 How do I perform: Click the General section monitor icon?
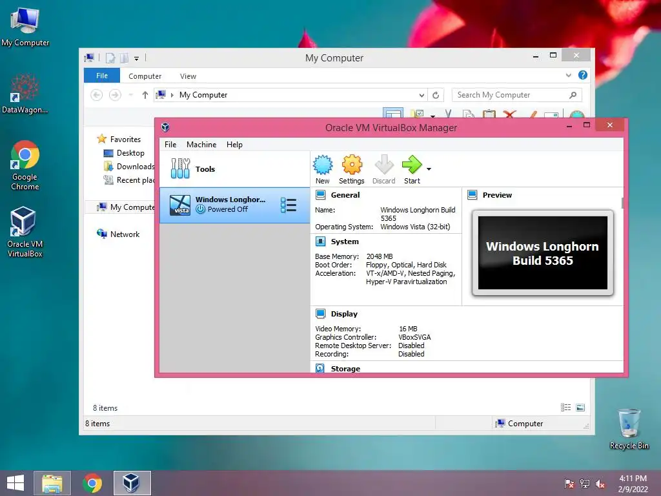[320, 195]
